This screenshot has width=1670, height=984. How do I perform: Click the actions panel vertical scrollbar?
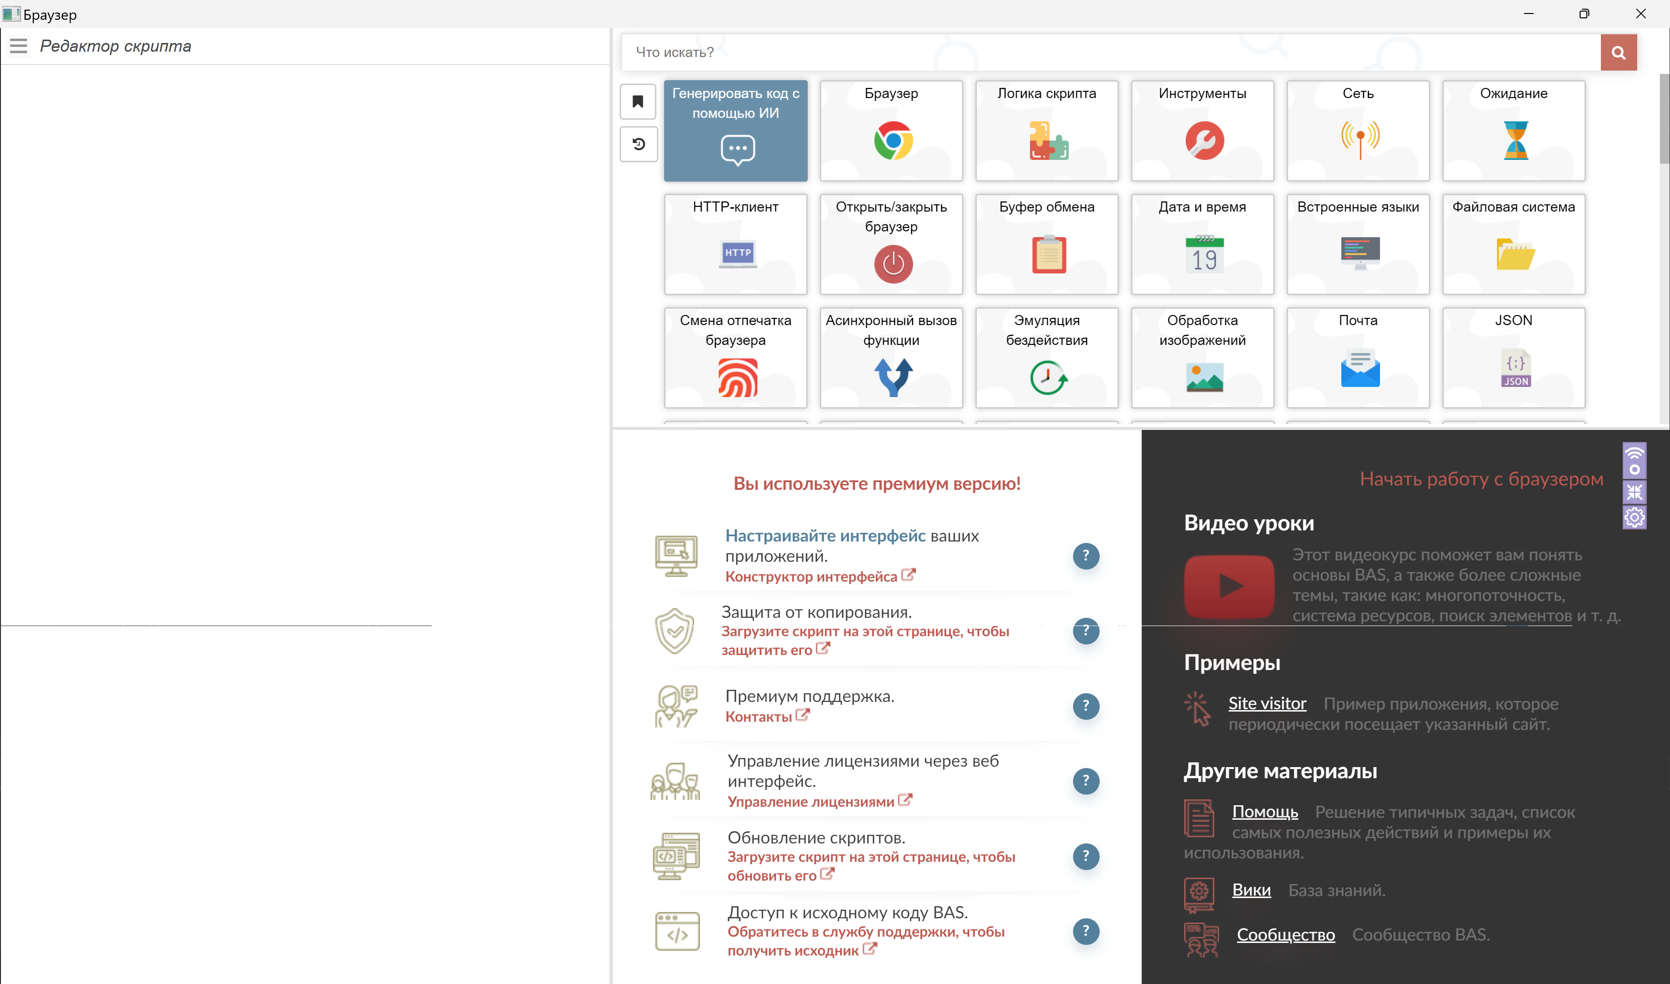(1664, 119)
